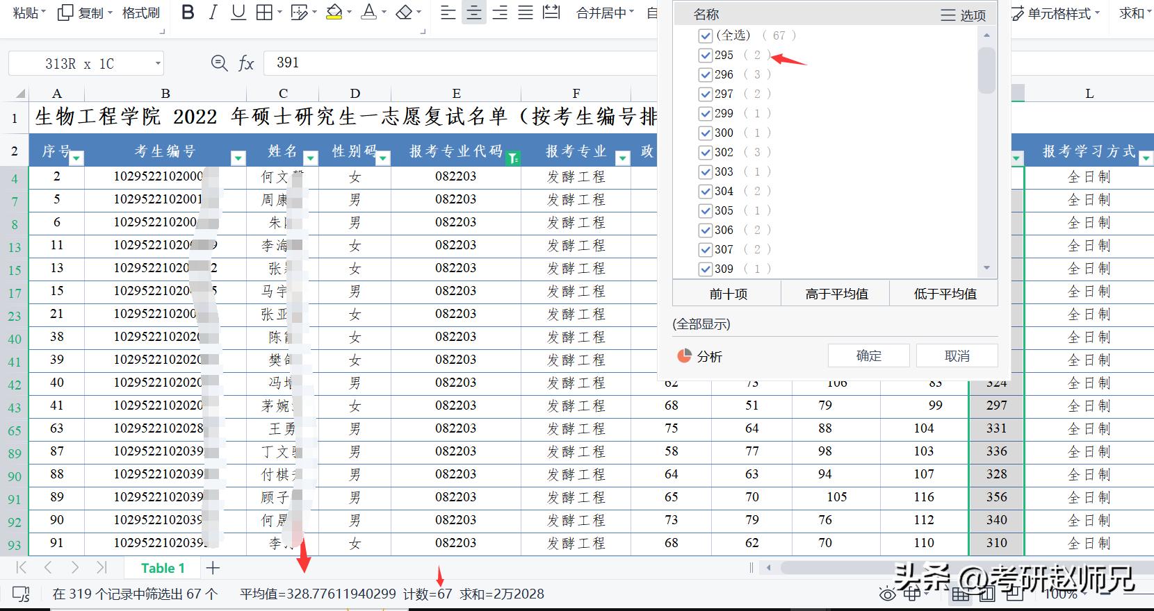Add a new sheet with plus

213,568
